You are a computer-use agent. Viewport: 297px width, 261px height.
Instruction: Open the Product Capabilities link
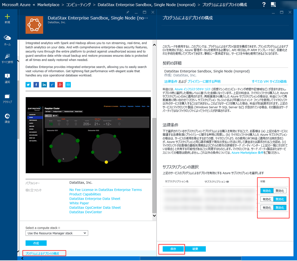point(85,194)
